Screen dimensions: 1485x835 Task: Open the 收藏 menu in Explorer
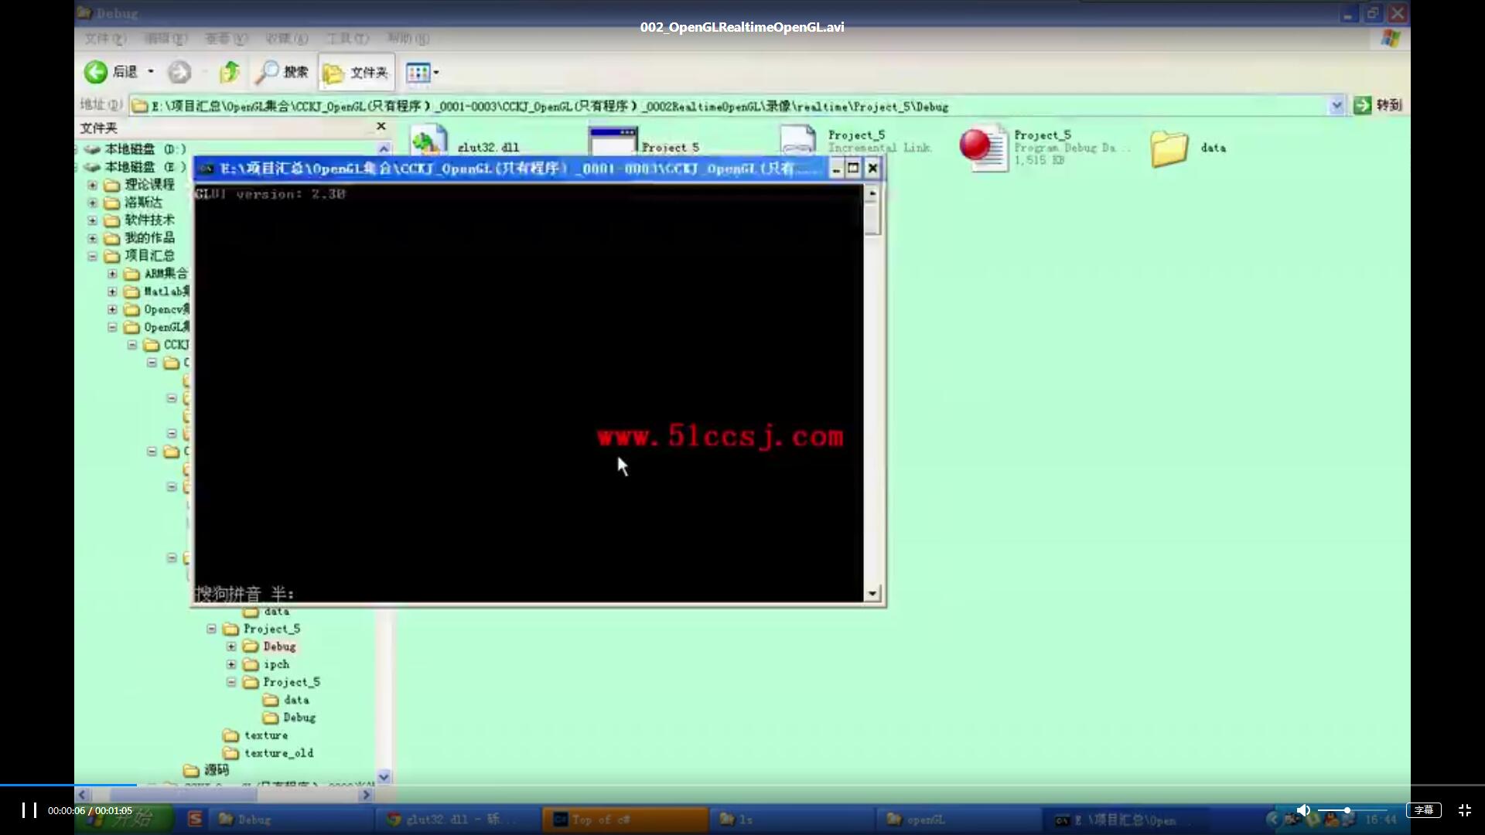(286, 38)
